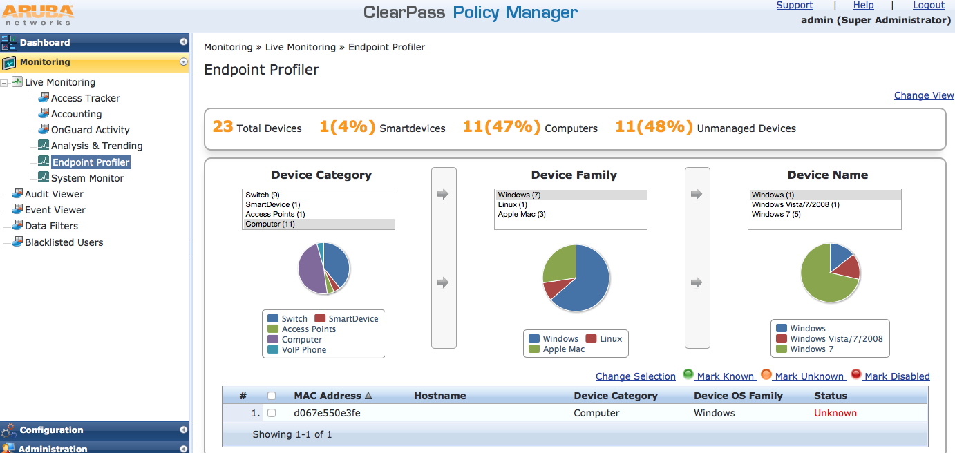955x453 pixels.
Task: Click the orange Mark Unknown icon
Action: pyautogui.click(x=766, y=374)
